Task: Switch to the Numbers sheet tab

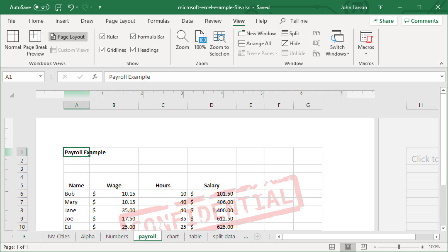Action: 117,237
